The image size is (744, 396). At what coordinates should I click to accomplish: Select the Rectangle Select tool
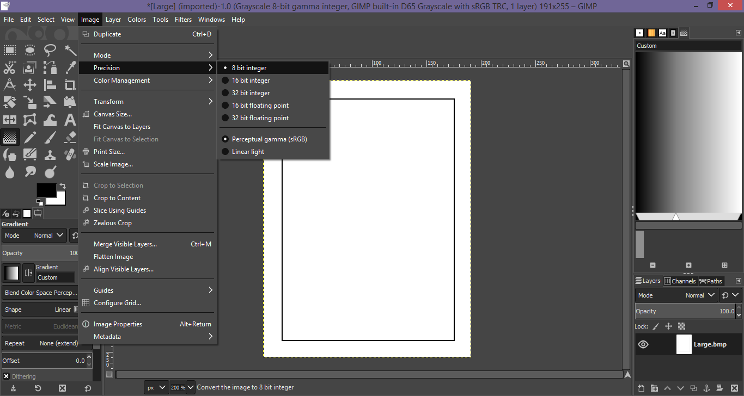click(10, 51)
